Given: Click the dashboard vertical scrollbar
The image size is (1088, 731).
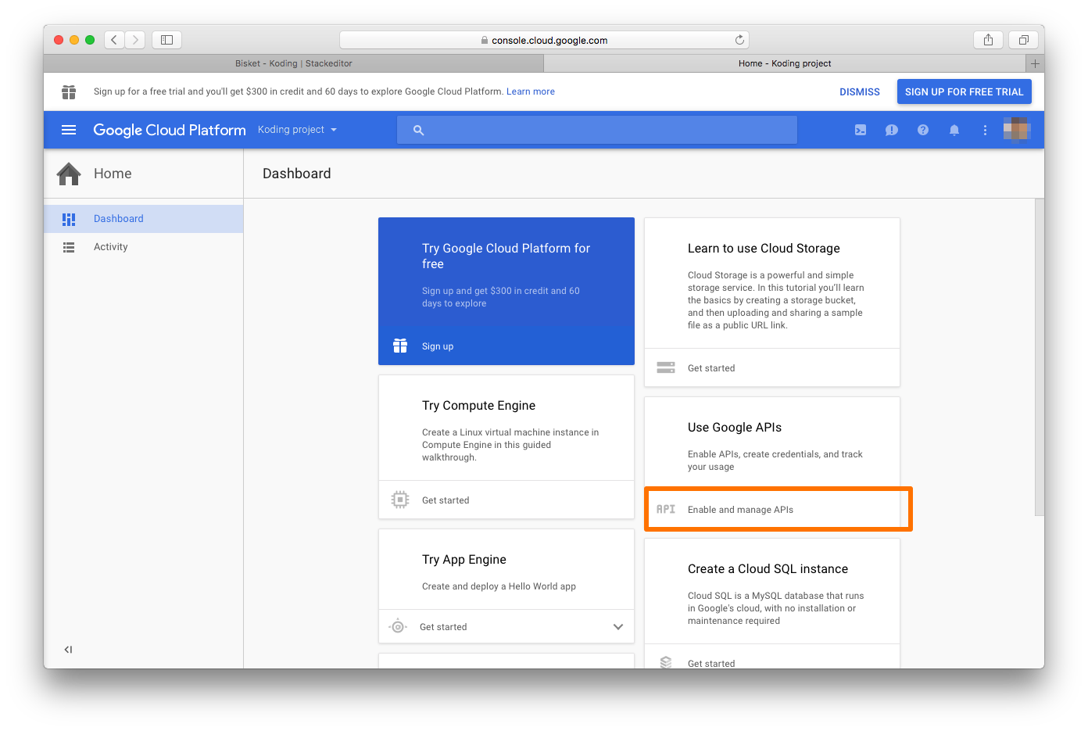Looking at the screenshot, I should 1040,357.
